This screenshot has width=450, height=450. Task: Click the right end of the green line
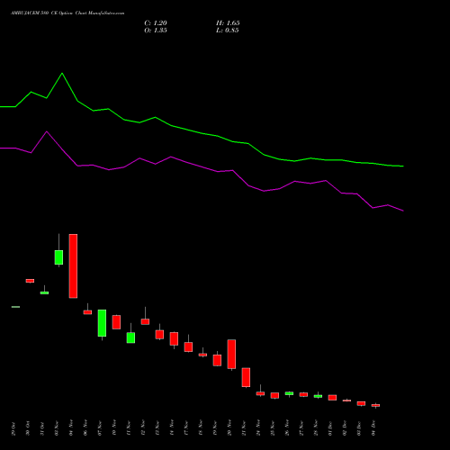(403, 166)
